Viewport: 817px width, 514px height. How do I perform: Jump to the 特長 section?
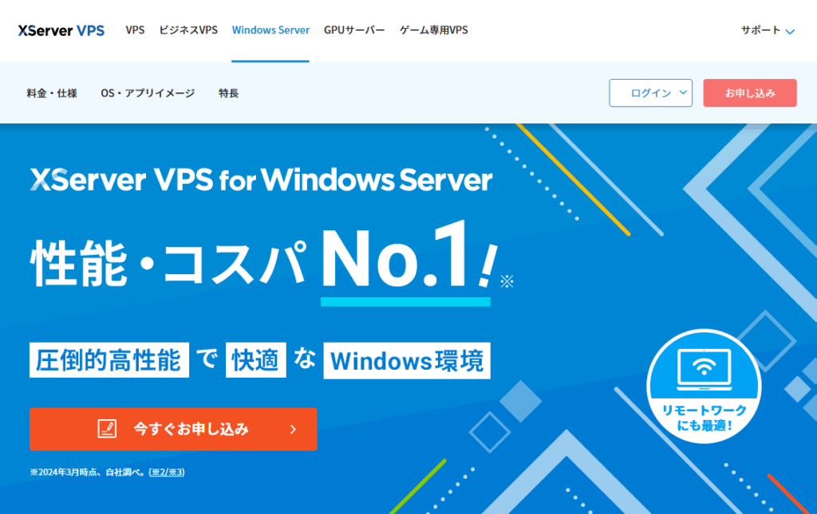click(x=228, y=93)
